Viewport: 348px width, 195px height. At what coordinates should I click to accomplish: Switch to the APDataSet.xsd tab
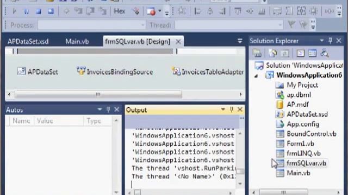[x=28, y=42]
